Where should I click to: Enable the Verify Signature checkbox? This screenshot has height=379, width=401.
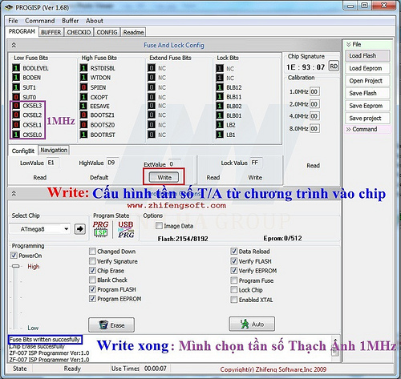tap(92, 261)
